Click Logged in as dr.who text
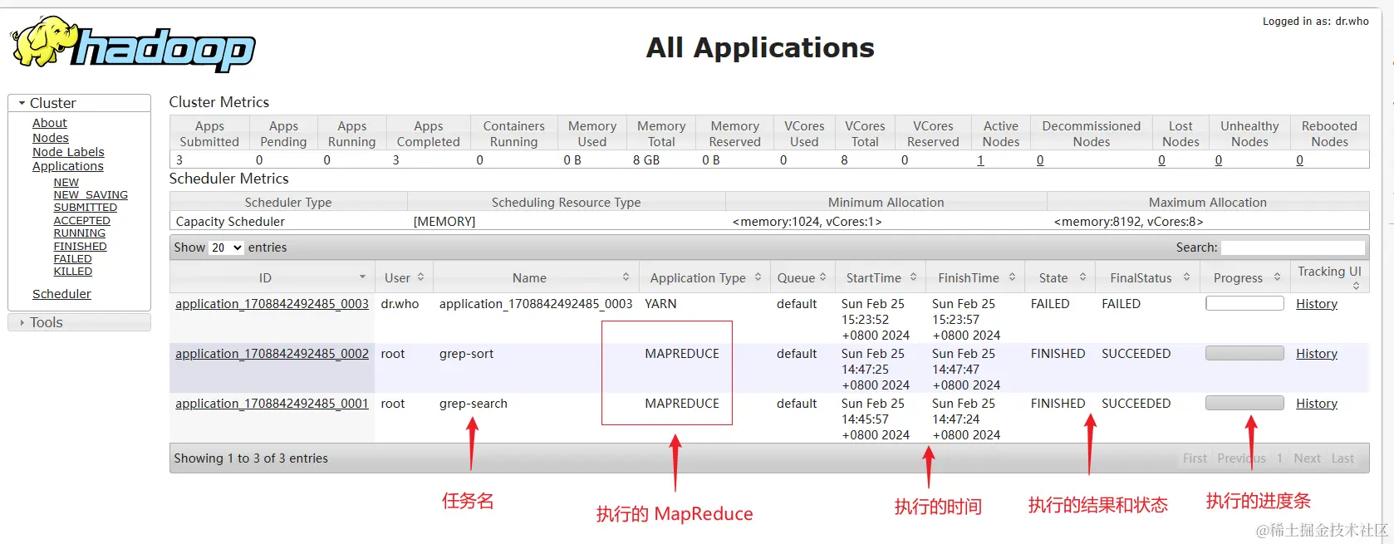Image resolution: width=1394 pixels, height=544 pixels. pos(1316,22)
